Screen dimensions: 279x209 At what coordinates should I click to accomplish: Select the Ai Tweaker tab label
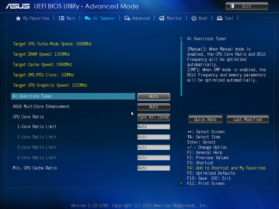tap(104, 18)
